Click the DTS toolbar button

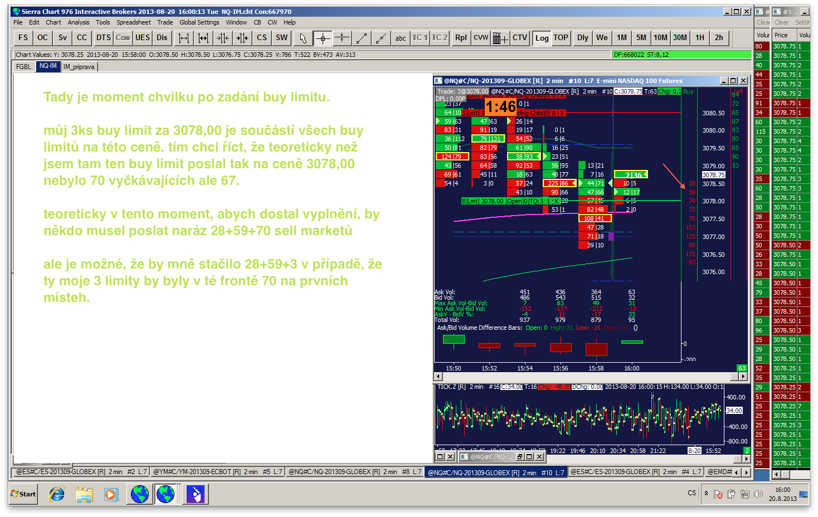tap(103, 38)
